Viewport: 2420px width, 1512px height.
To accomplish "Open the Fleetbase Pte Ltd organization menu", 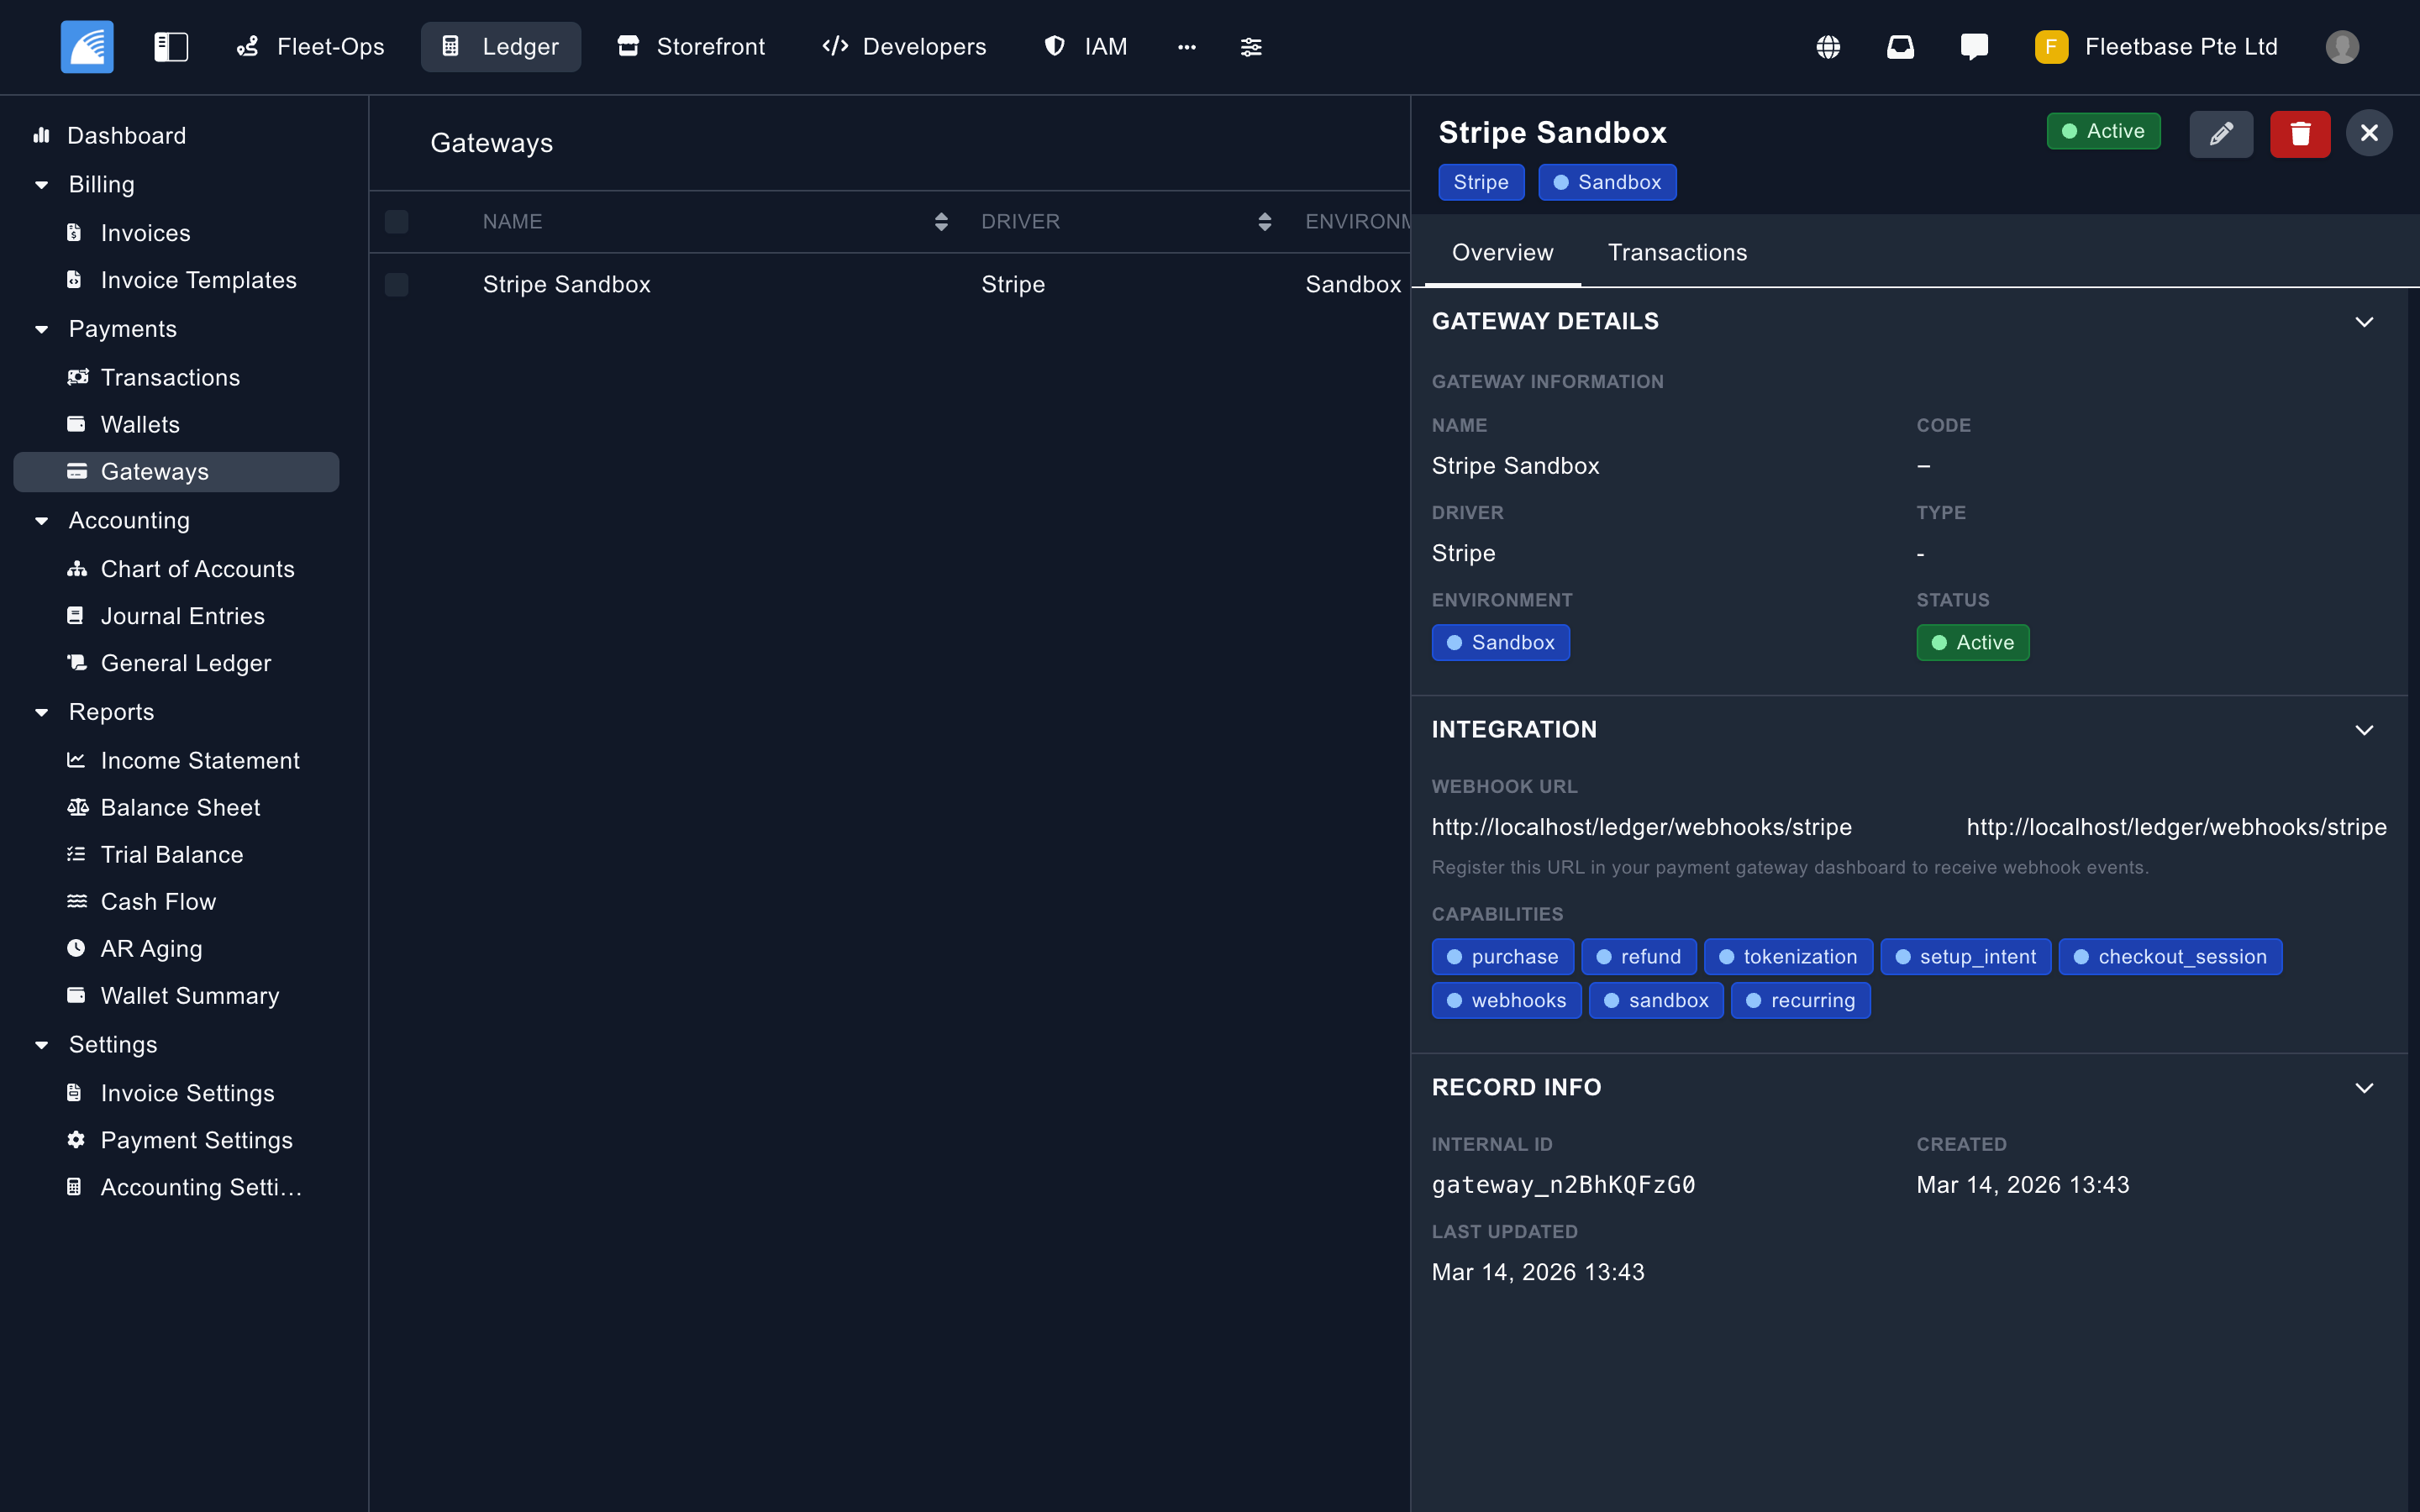I will click(2156, 47).
